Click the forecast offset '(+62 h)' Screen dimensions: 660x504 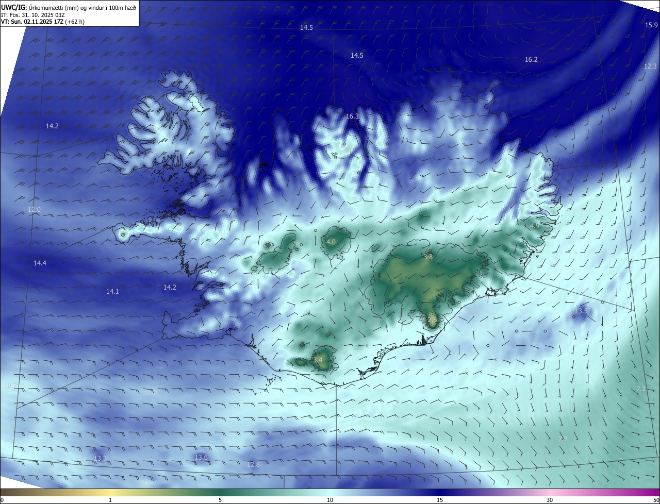[x=75, y=22]
